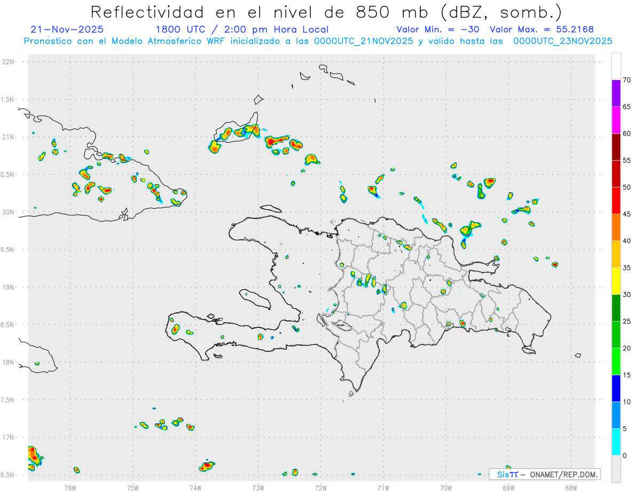The width and height of the screenshot is (641, 495).
Task: Click the latitude label '21N'
Action: pyautogui.click(x=9, y=137)
